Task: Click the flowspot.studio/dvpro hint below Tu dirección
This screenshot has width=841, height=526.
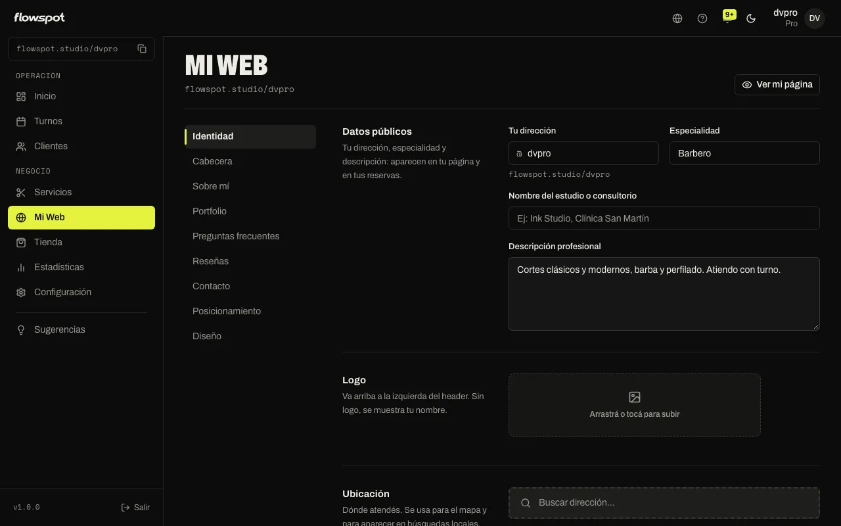Action: tap(559, 175)
